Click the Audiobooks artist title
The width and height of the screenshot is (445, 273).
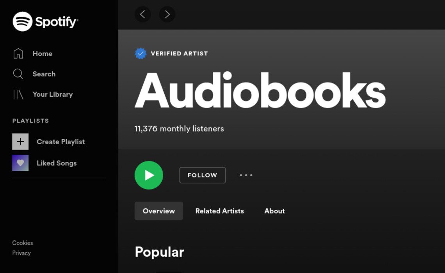pyautogui.click(x=260, y=90)
